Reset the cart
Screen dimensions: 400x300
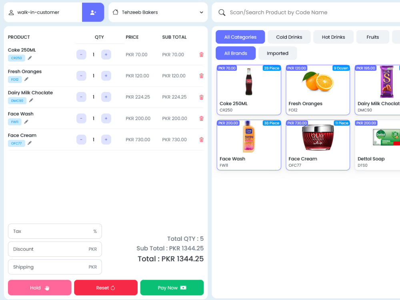tap(106, 288)
